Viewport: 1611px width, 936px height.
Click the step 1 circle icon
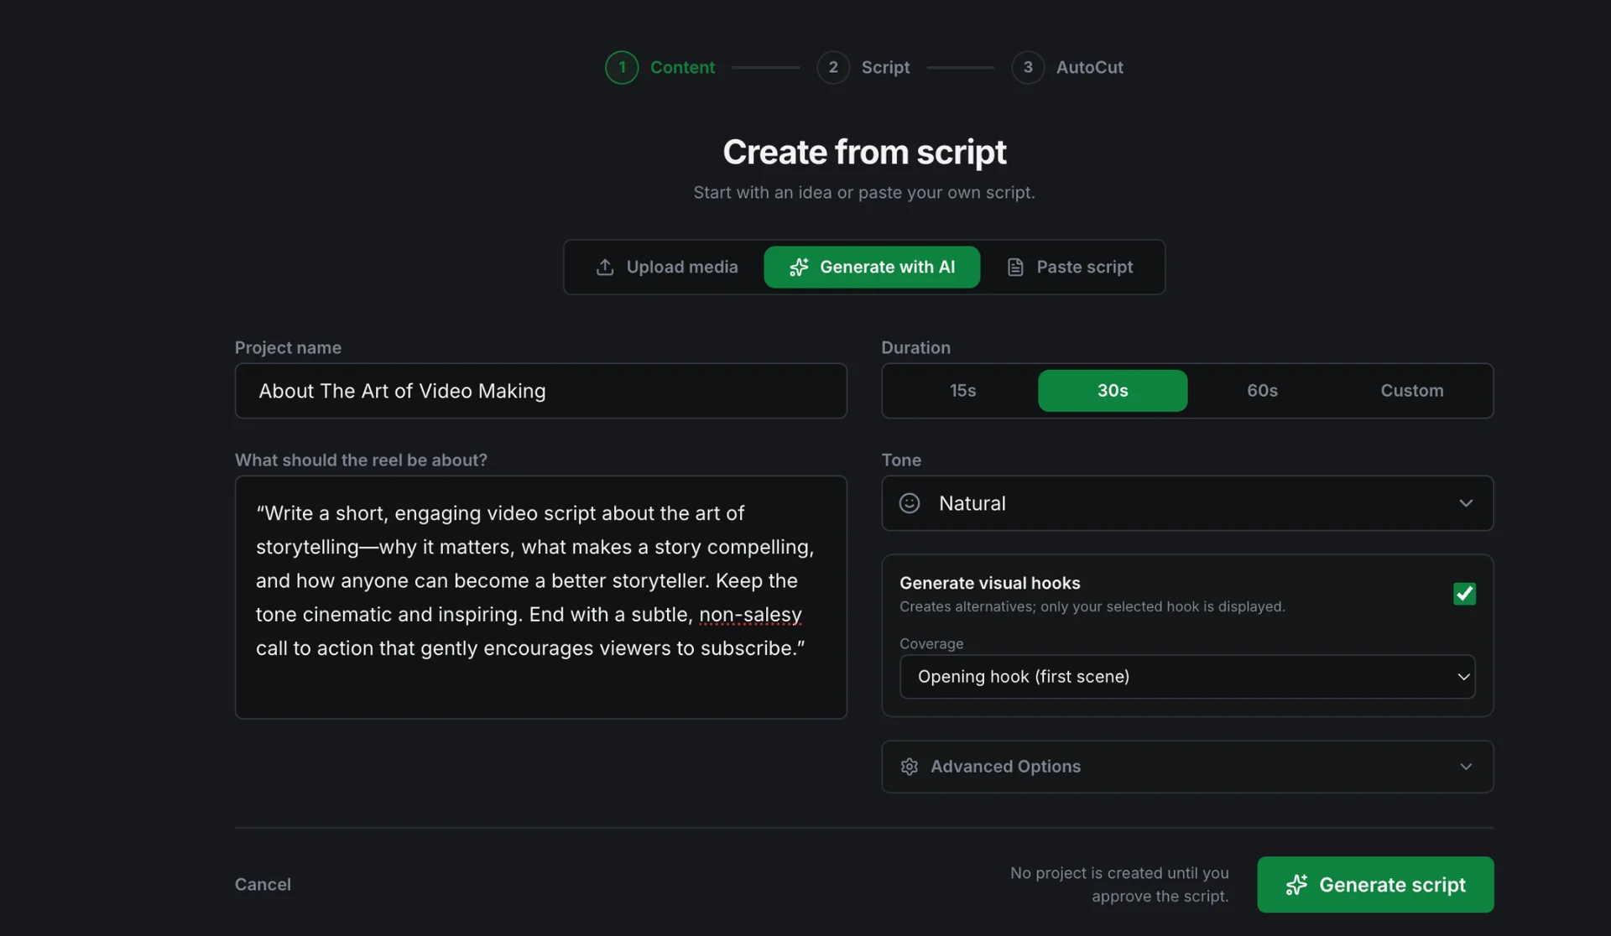click(x=622, y=67)
